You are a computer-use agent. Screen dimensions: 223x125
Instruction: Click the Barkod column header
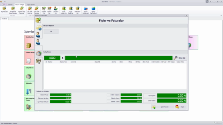(x=54, y=62)
